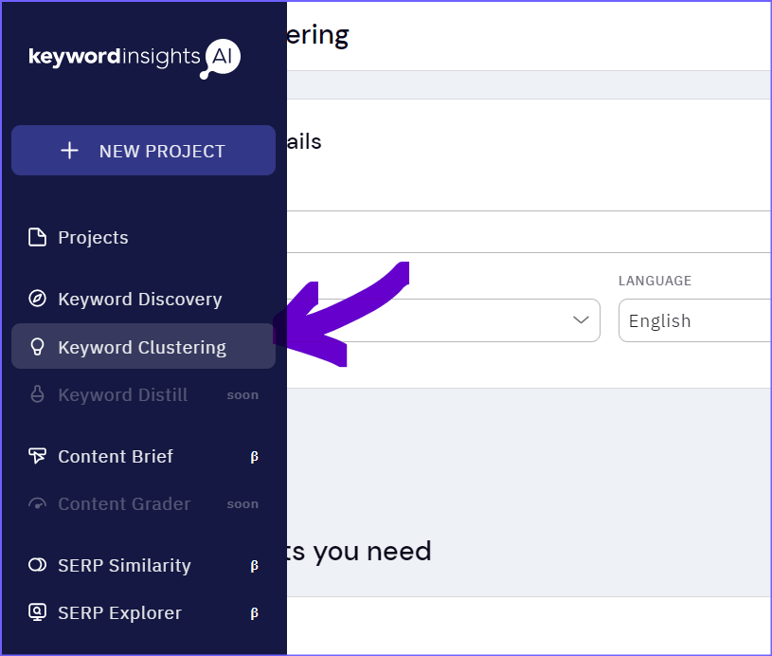Click the SERP Explorer monitor icon
This screenshot has width=772, height=656.
[38, 612]
